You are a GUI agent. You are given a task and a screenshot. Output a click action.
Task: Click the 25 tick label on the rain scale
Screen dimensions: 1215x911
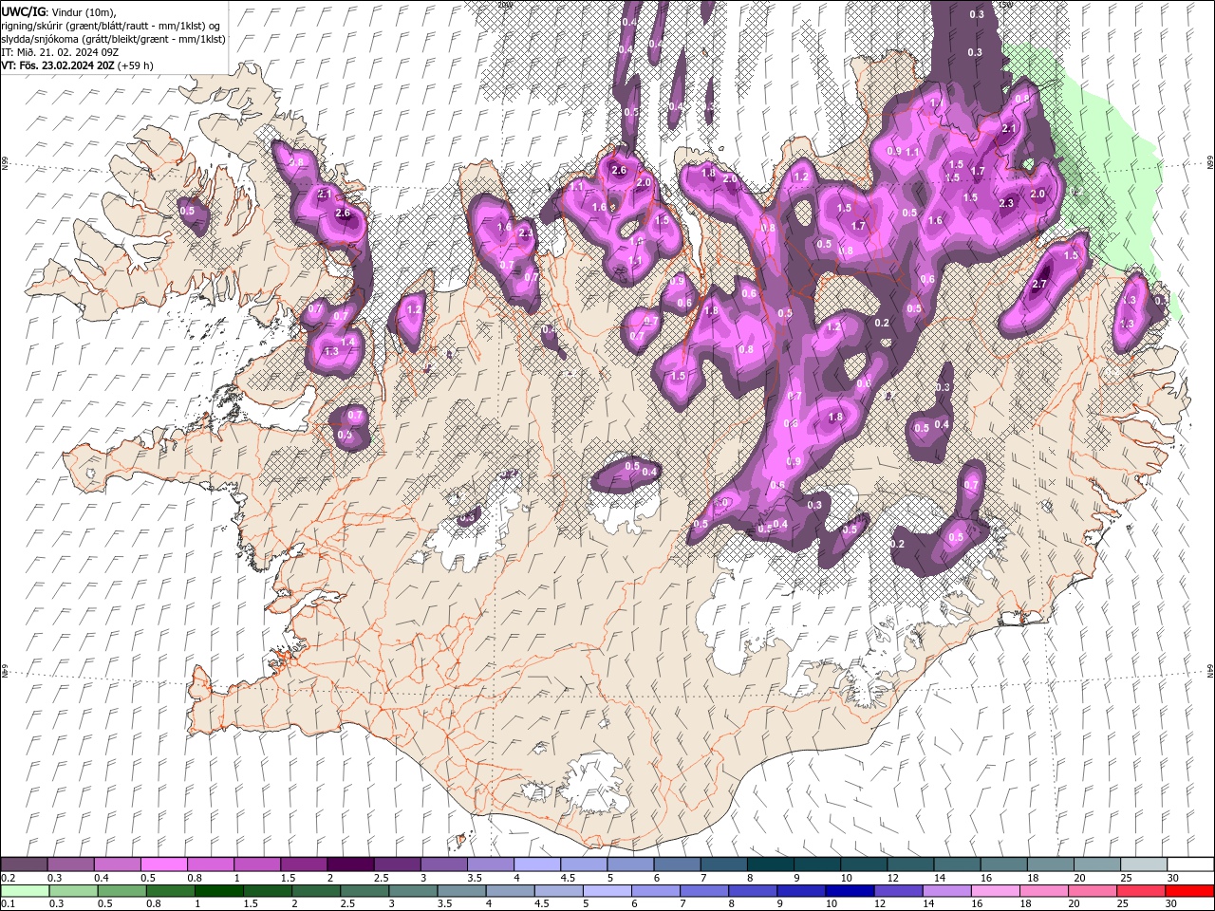[1124, 904]
